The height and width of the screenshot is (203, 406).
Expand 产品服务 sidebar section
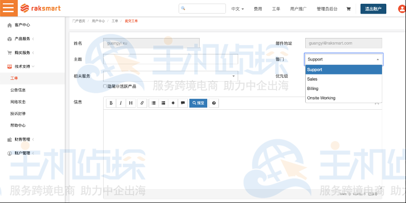(33, 39)
